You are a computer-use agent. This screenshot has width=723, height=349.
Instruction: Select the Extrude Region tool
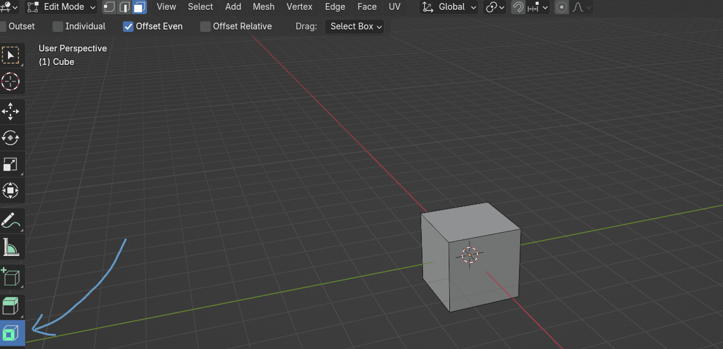pyautogui.click(x=10, y=306)
